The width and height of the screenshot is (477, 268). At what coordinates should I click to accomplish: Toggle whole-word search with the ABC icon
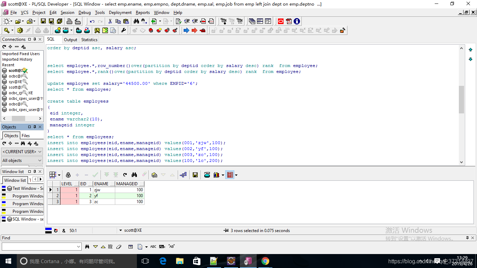[x=153, y=247]
